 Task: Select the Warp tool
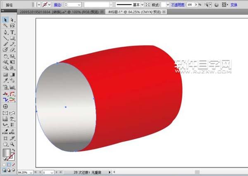point(5,62)
